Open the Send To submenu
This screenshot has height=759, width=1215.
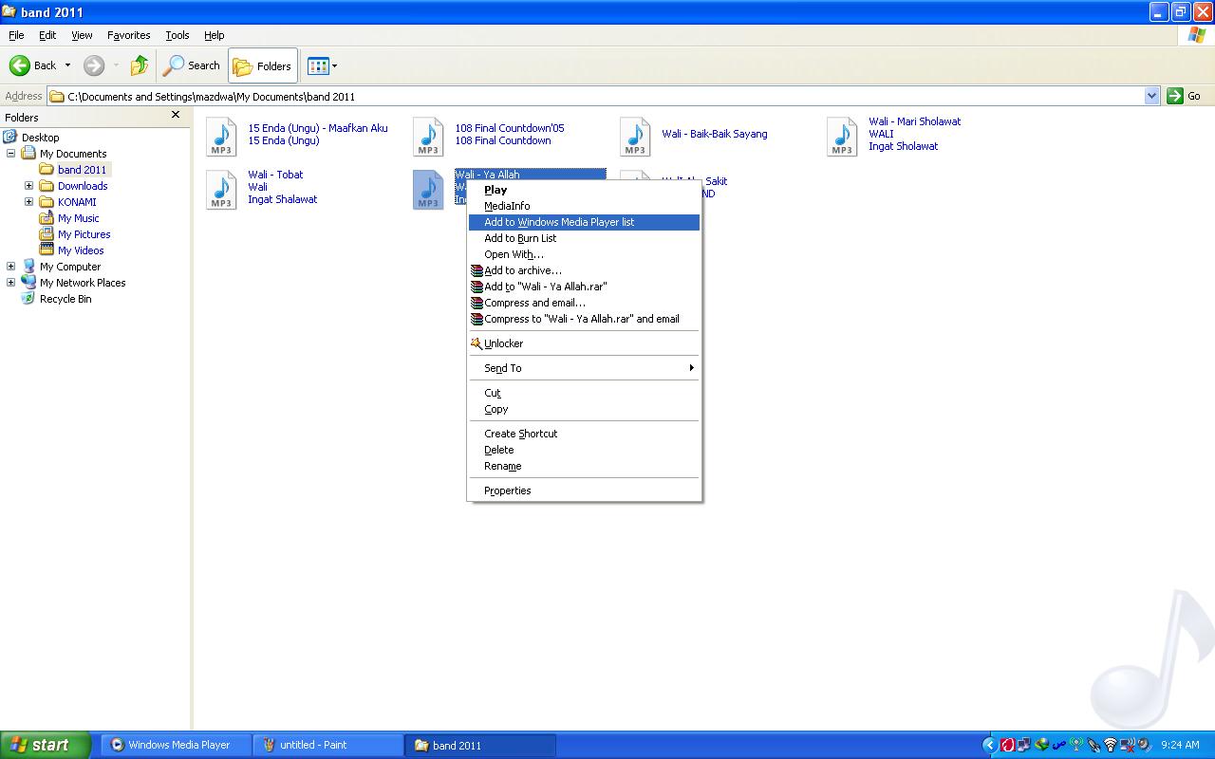(x=584, y=368)
